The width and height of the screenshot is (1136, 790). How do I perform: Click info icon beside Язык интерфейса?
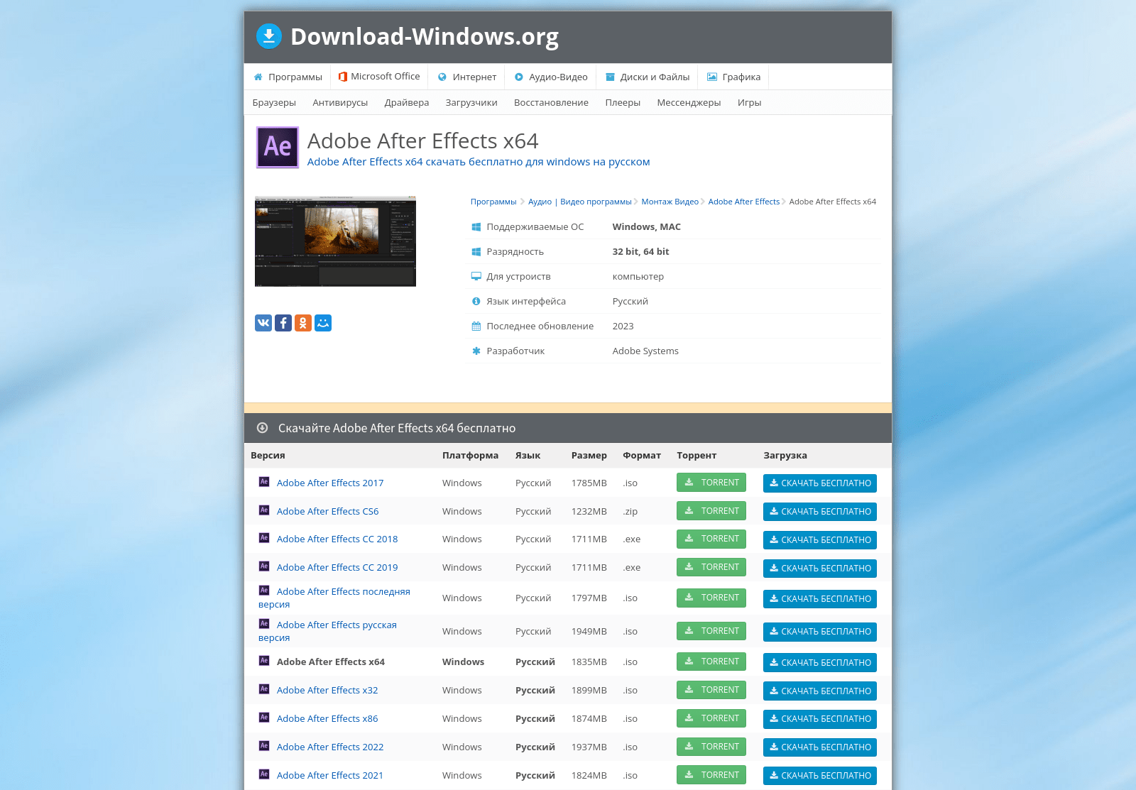point(476,302)
